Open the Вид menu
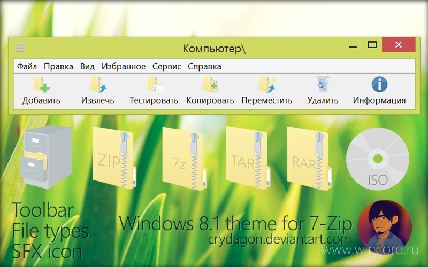Image resolution: width=428 pixels, height=267 pixels. (87, 66)
